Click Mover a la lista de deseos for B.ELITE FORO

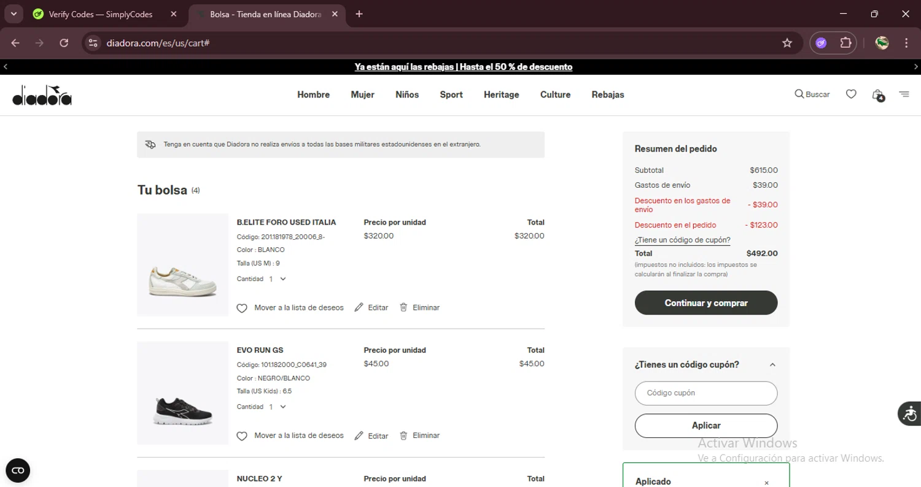tap(299, 307)
